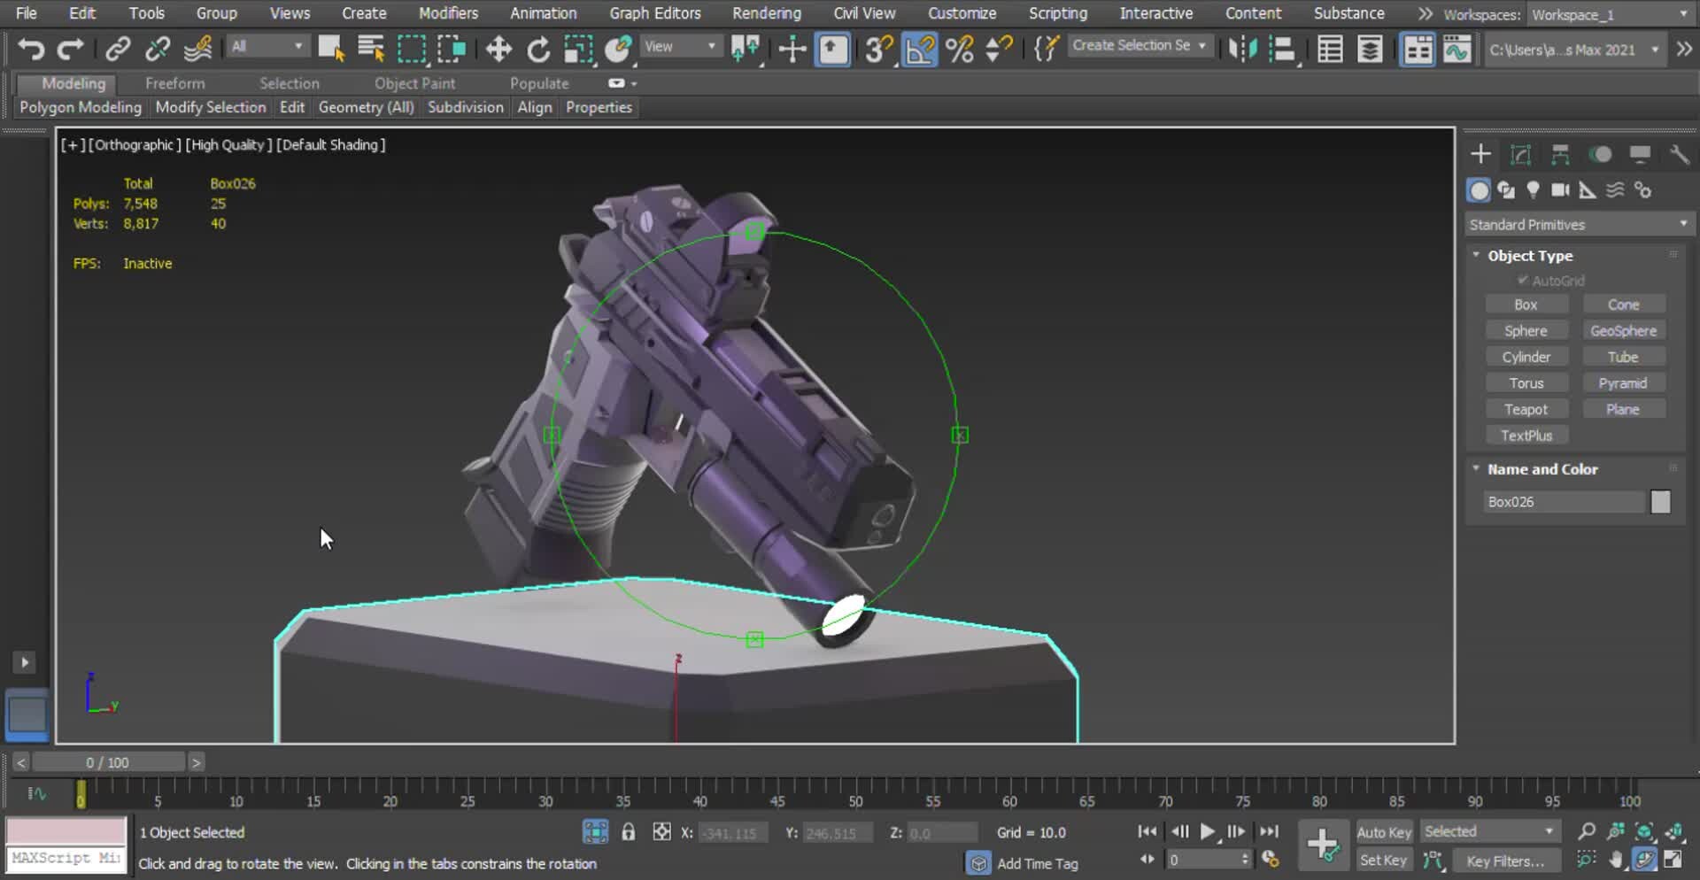Viewport: 1700px width, 880px height.
Task: Select the Cameras creation category
Action: click(x=1560, y=189)
